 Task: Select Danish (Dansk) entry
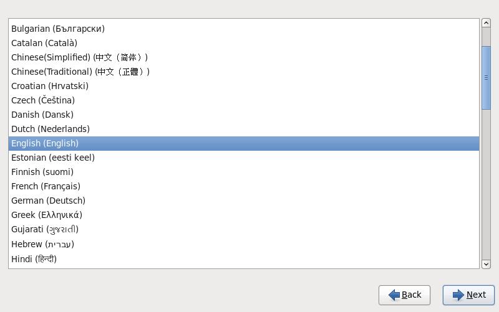[42, 115]
